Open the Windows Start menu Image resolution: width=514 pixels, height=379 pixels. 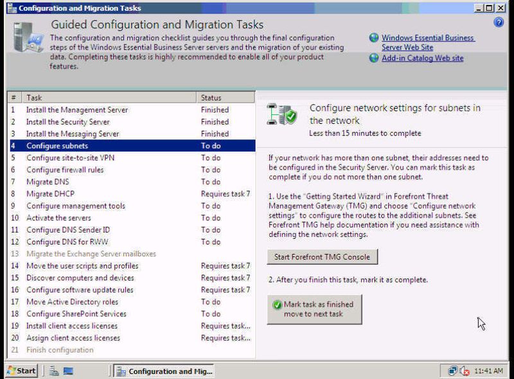pyautogui.click(x=22, y=371)
